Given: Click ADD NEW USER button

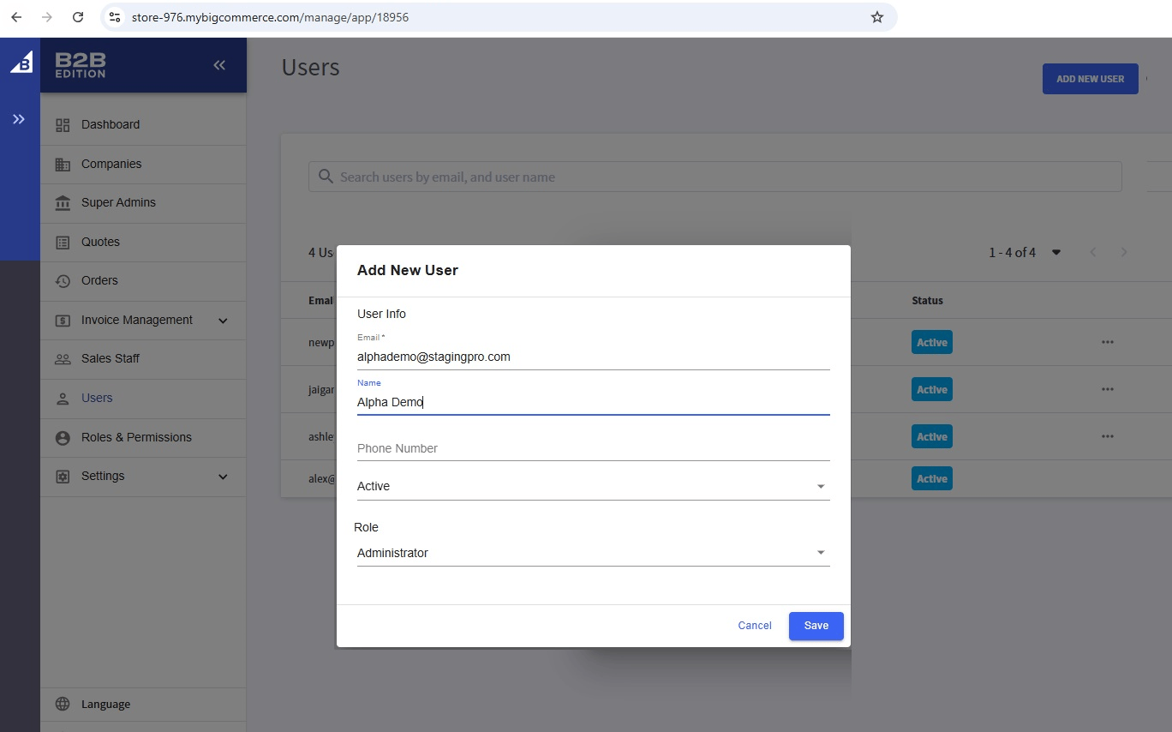Looking at the screenshot, I should click(x=1090, y=79).
